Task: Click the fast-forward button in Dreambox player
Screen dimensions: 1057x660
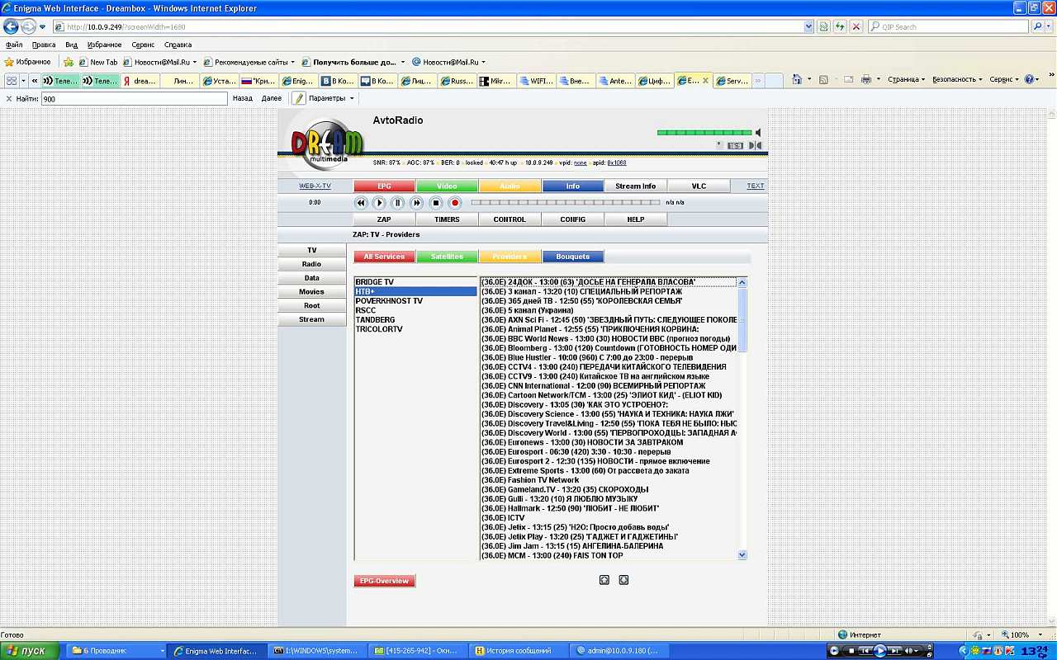Action: pyautogui.click(x=416, y=203)
